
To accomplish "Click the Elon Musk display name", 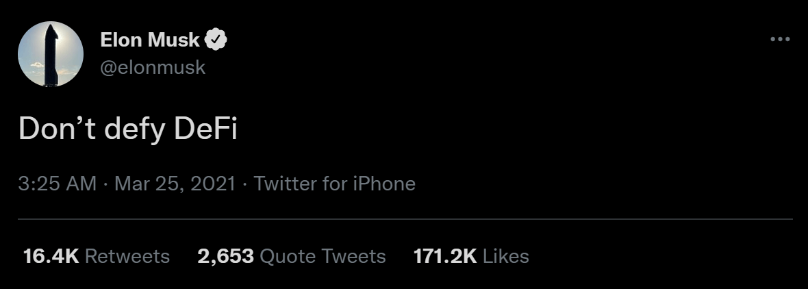I will point(150,40).
